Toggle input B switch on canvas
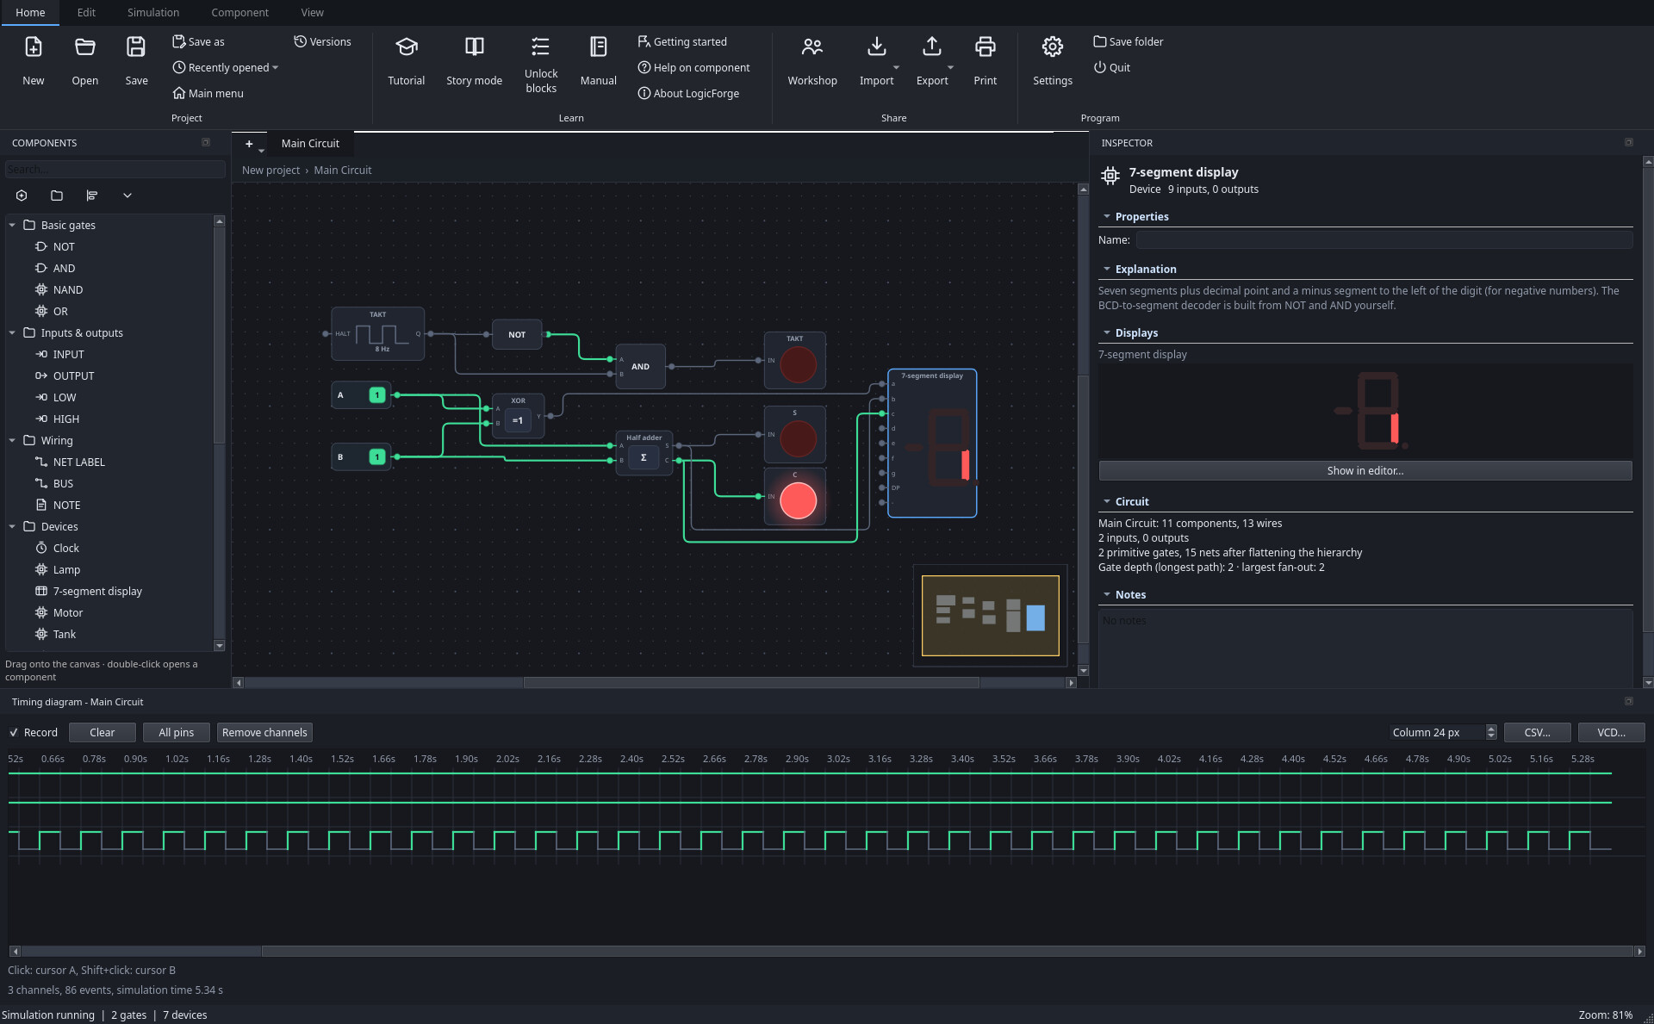Screen dimensions: 1654x1024 (x=376, y=456)
